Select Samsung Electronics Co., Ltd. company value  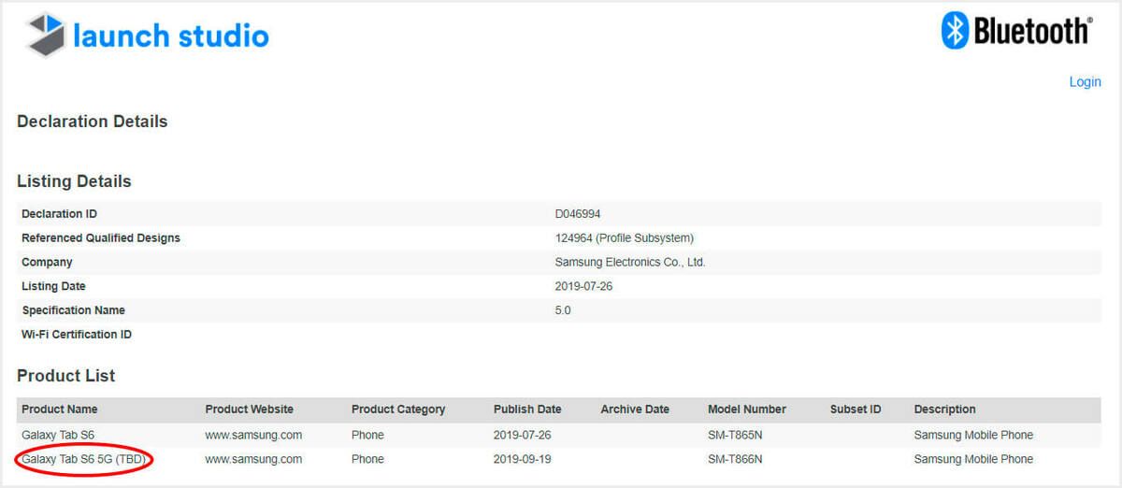tap(630, 263)
